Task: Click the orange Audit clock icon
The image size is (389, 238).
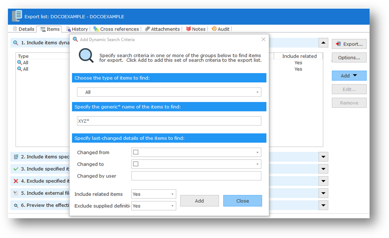Action: [214, 29]
